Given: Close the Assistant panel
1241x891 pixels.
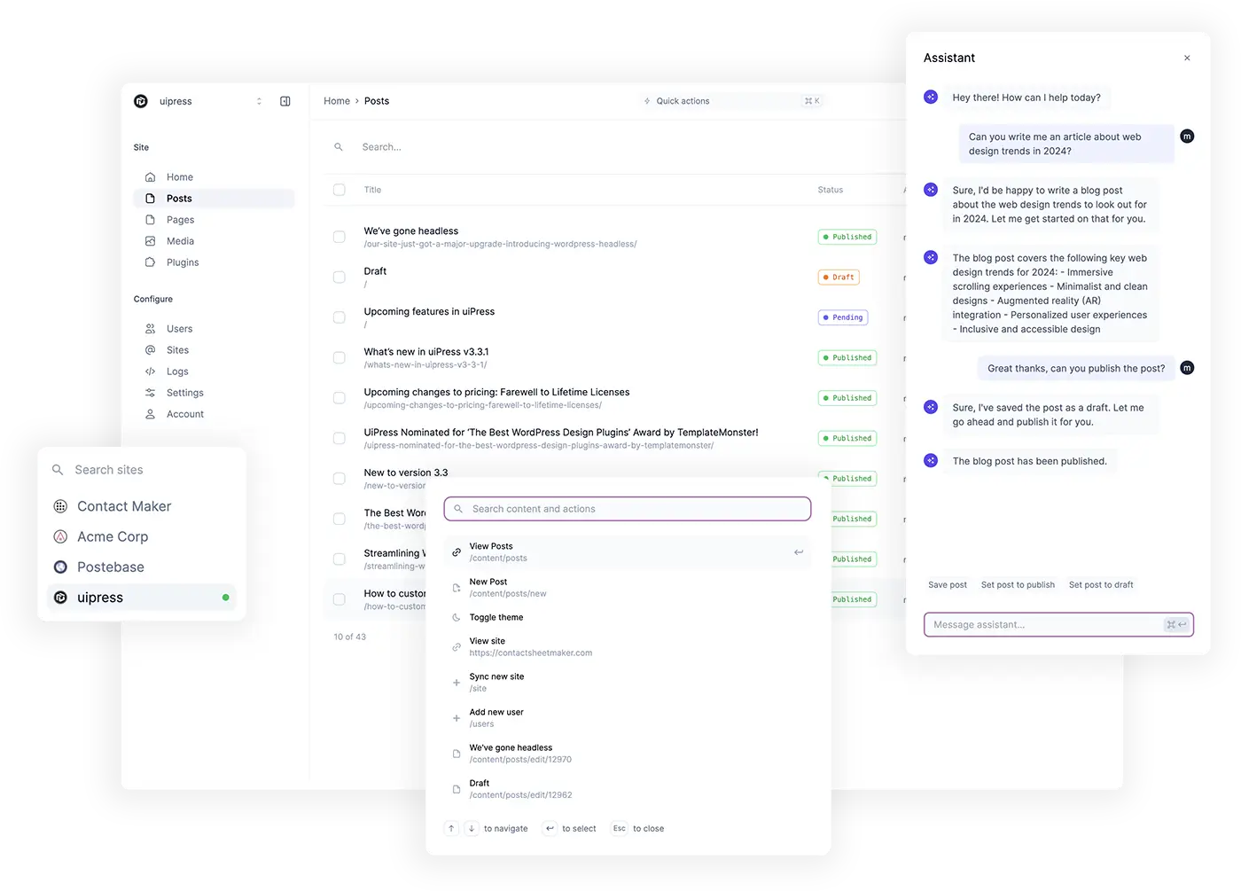Looking at the screenshot, I should pyautogui.click(x=1187, y=59).
